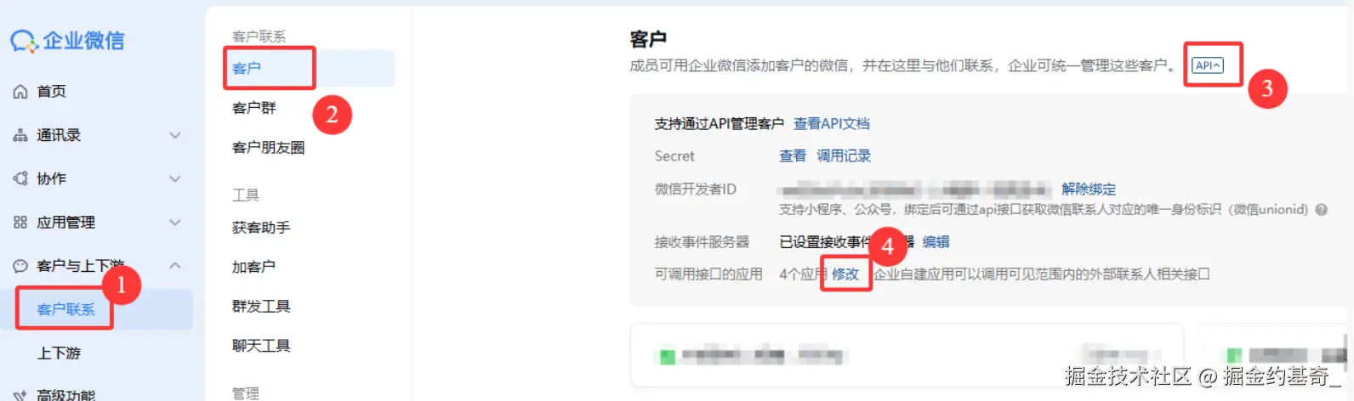The image size is (1354, 401).
Task: Collapse the API panel toggle button
Action: 1208,65
